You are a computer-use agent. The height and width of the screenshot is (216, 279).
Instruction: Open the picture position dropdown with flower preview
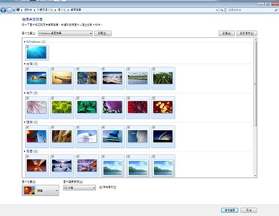[40, 190]
